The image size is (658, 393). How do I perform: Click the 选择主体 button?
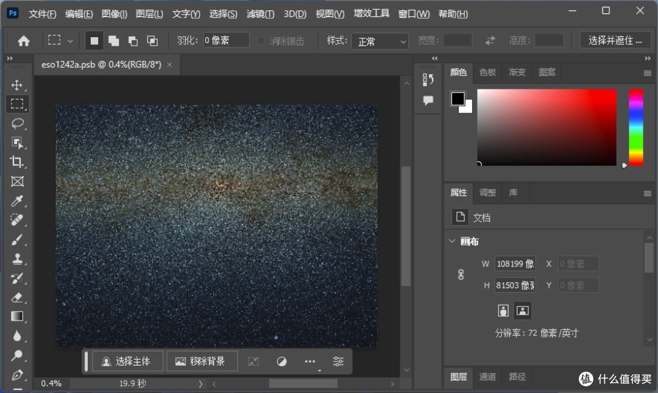[x=127, y=361]
